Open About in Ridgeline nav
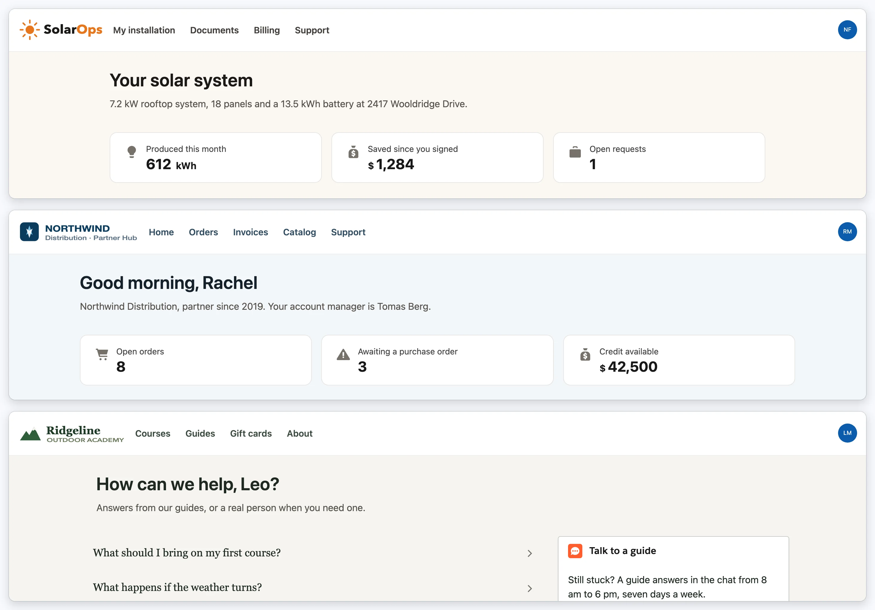This screenshot has width=875, height=610. click(300, 433)
